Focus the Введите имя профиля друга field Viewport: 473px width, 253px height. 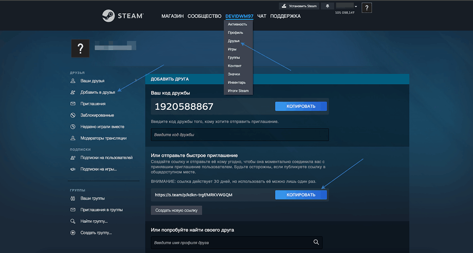[237, 242]
